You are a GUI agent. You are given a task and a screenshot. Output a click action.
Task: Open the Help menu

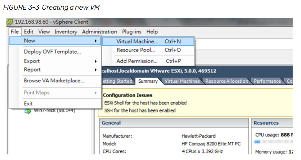click(x=152, y=32)
